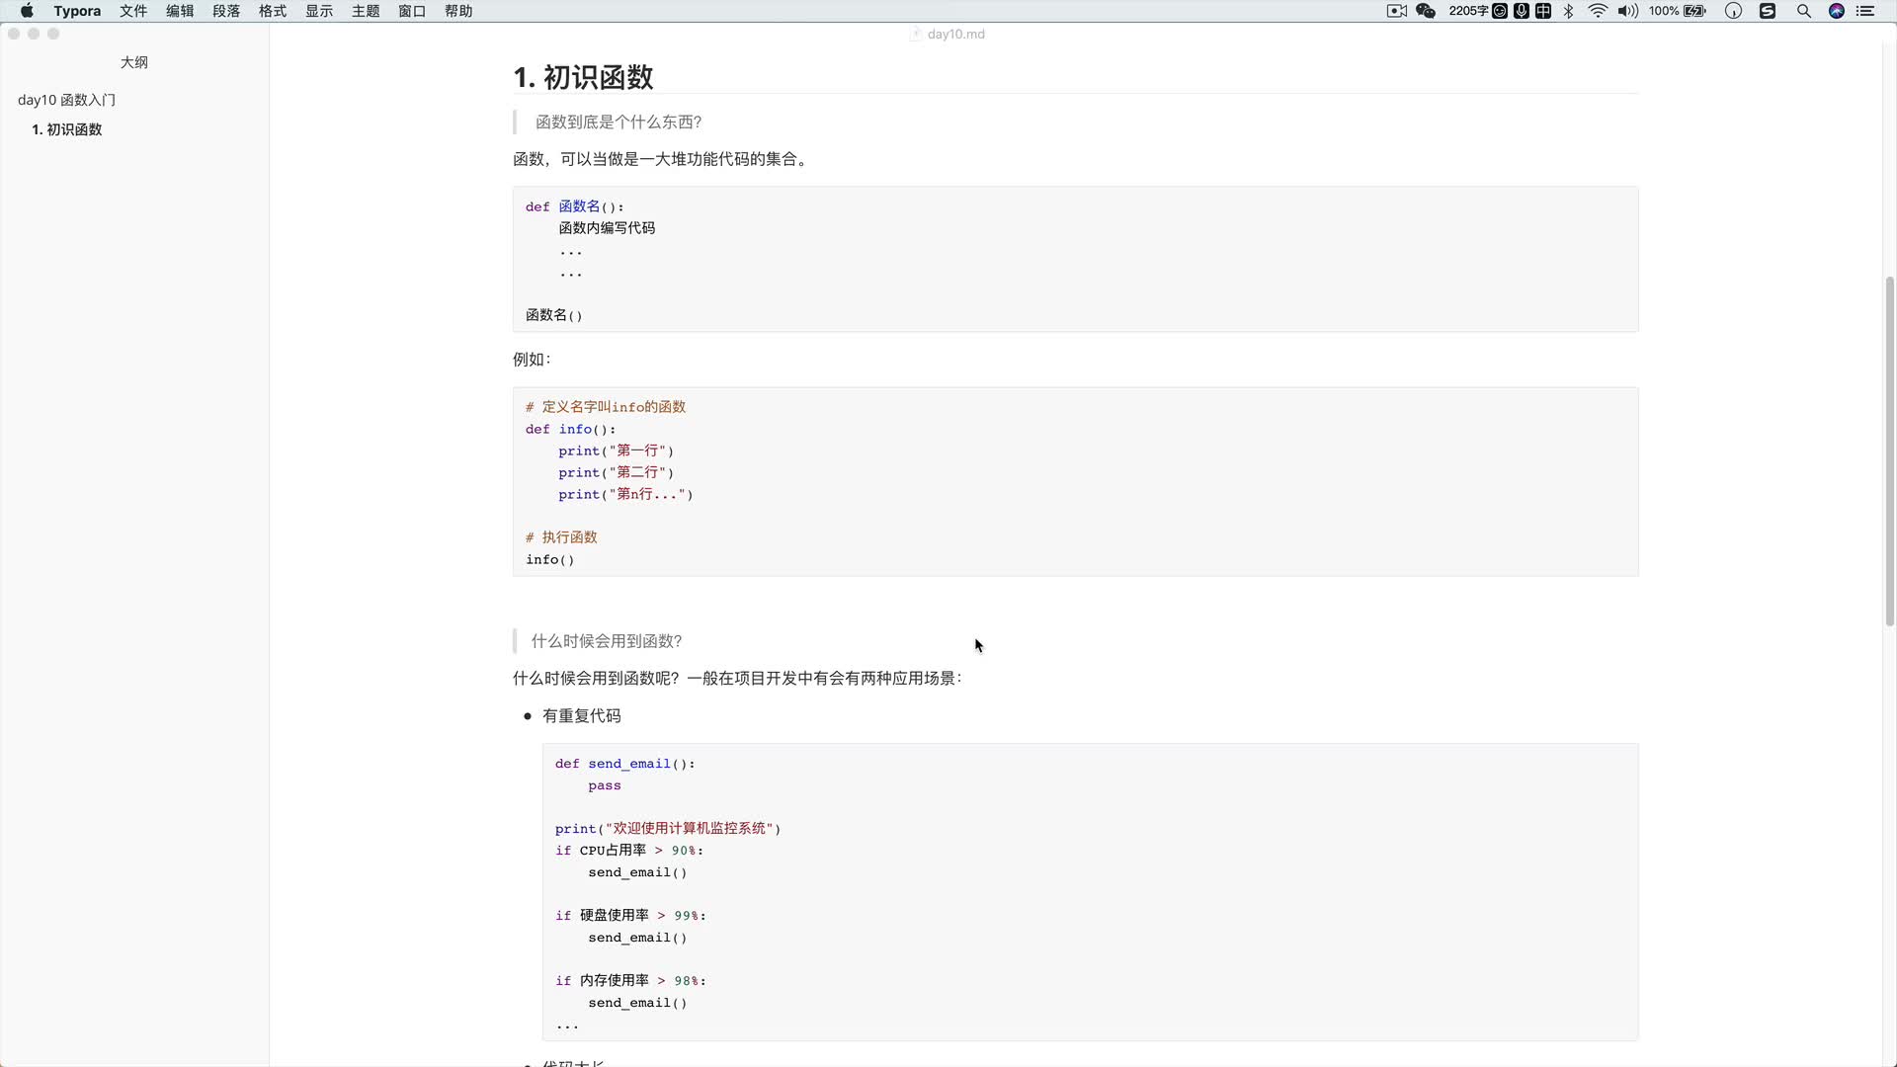Image resolution: width=1897 pixels, height=1067 pixels.
Task: Open the 段落 menu
Action: (226, 11)
